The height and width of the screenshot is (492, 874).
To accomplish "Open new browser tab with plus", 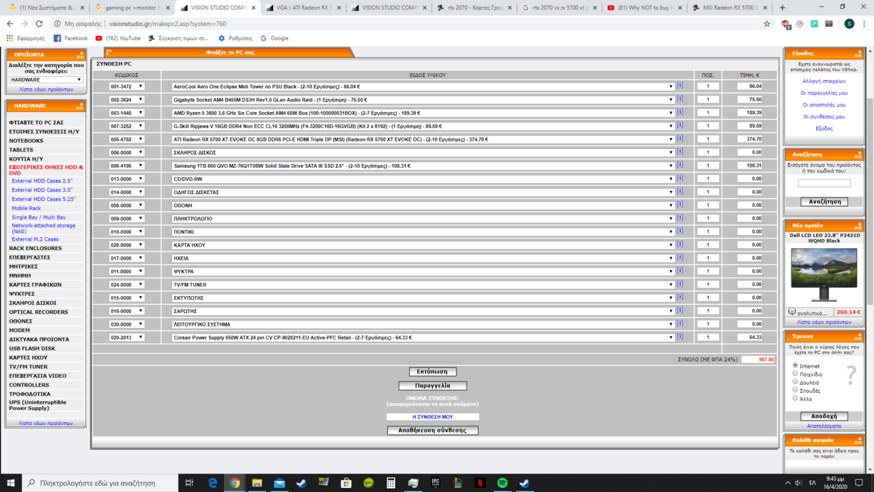I will 783,8.
